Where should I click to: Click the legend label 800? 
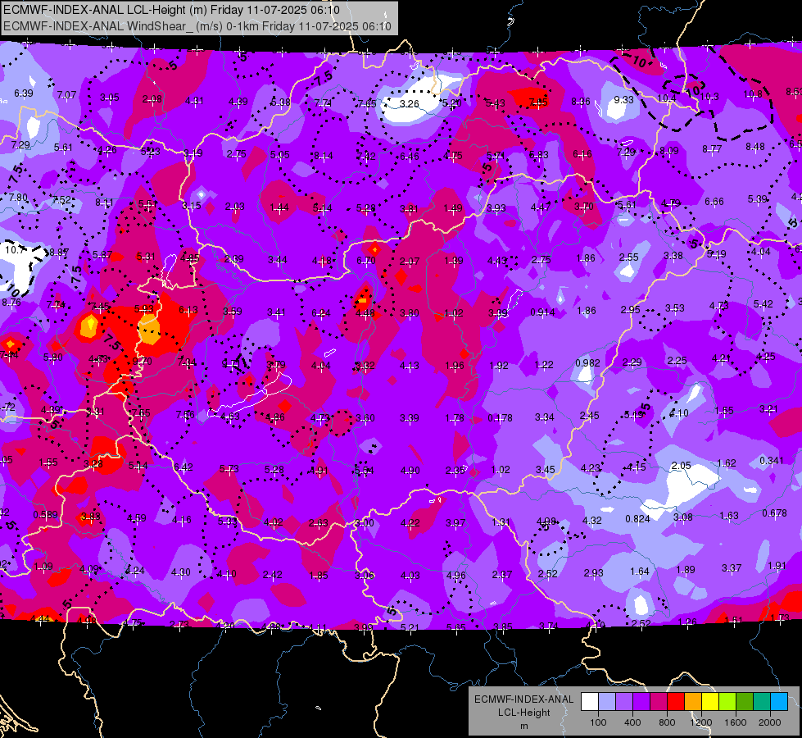pyautogui.click(x=667, y=722)
